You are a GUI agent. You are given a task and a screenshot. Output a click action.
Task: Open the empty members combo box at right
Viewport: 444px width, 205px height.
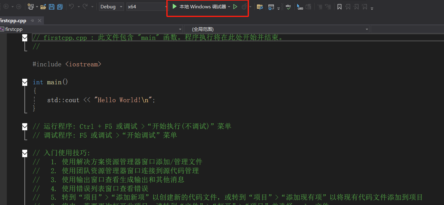click(407, 29)
